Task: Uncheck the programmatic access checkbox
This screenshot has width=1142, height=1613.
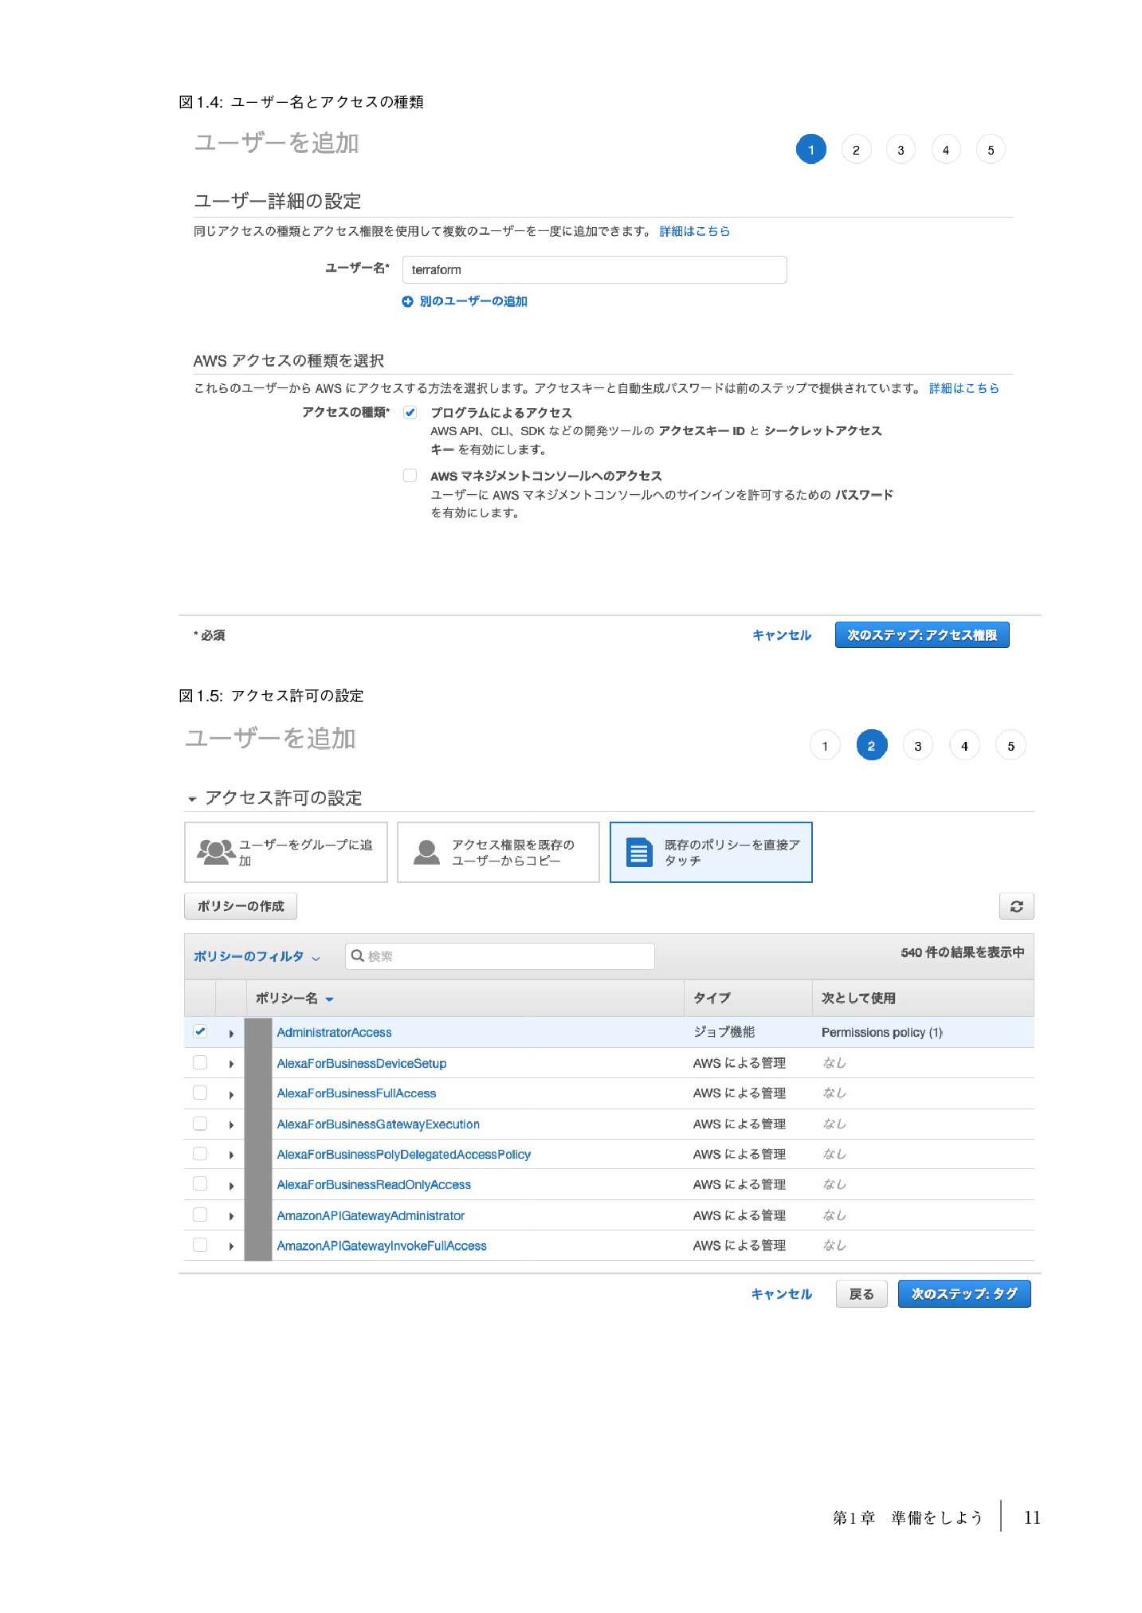Action: point(410,412)
